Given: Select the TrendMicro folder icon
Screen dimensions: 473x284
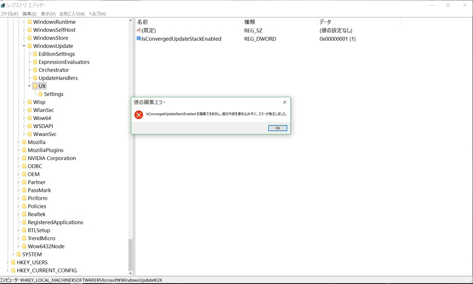Looking at the screenshot, I should pos(24,238).
